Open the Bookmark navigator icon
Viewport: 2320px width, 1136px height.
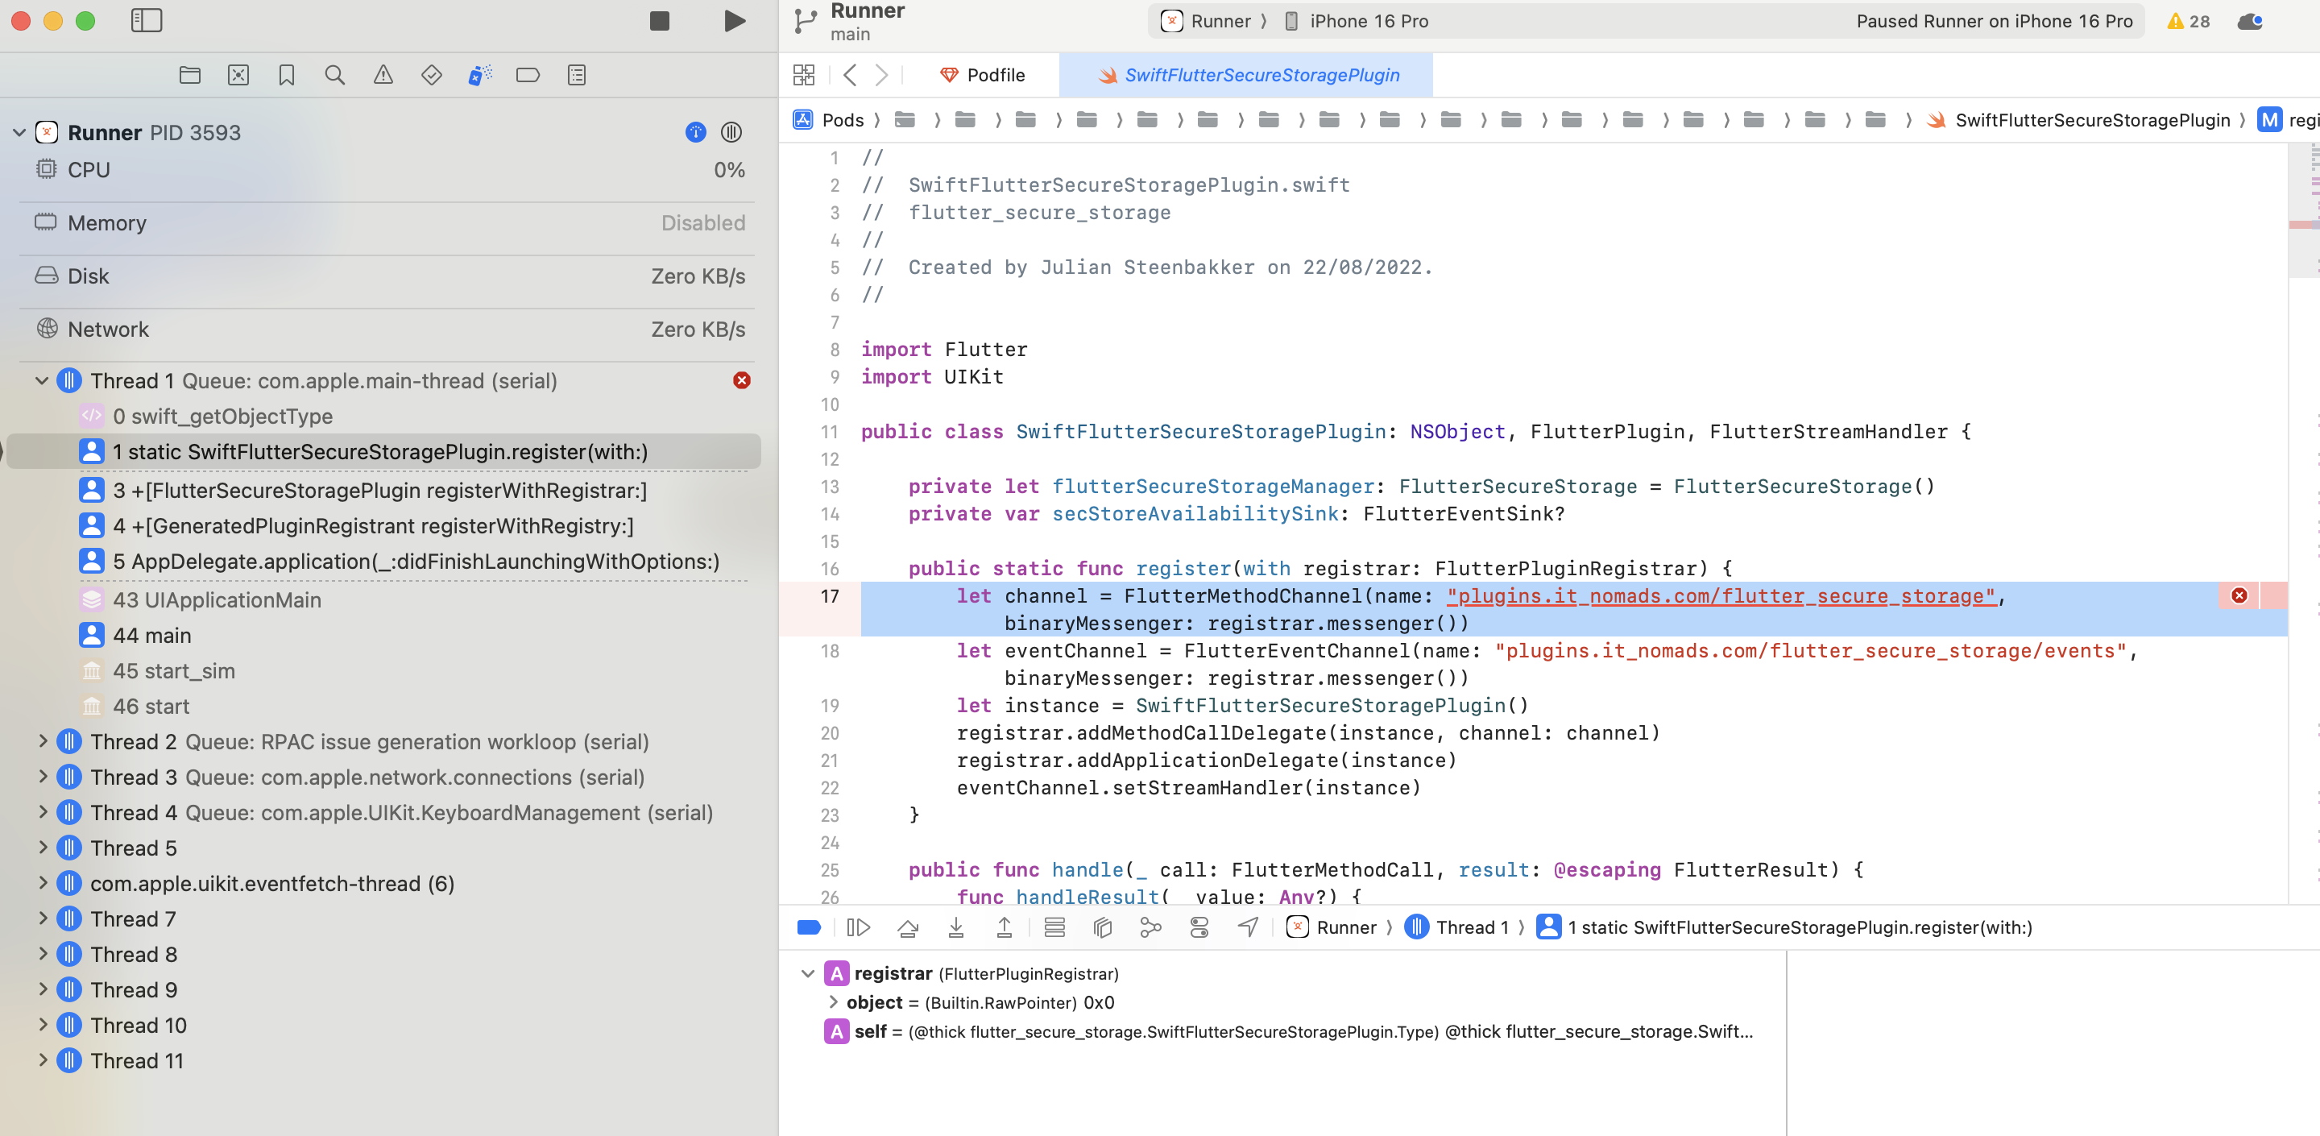pyautogui.click(x=287, y=75)
